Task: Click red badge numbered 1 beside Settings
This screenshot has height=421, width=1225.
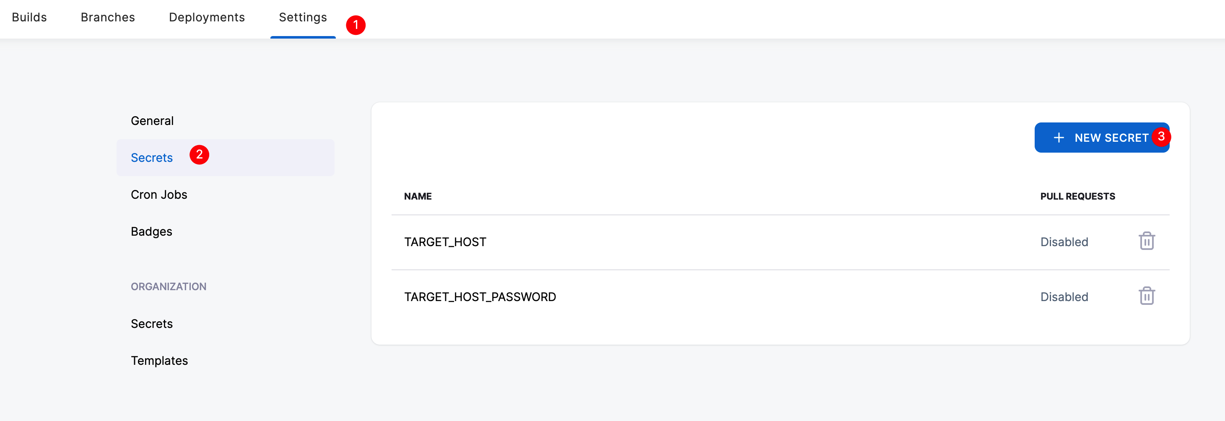Action: 356,25
